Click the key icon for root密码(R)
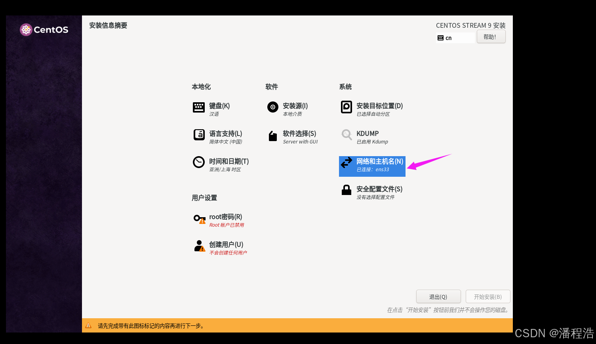This screenshot has width=596, height=344. tap(199, 218)
